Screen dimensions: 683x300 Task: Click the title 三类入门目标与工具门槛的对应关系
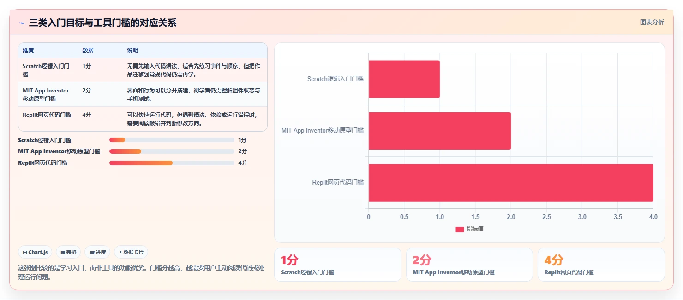click(x=102, y=23)
